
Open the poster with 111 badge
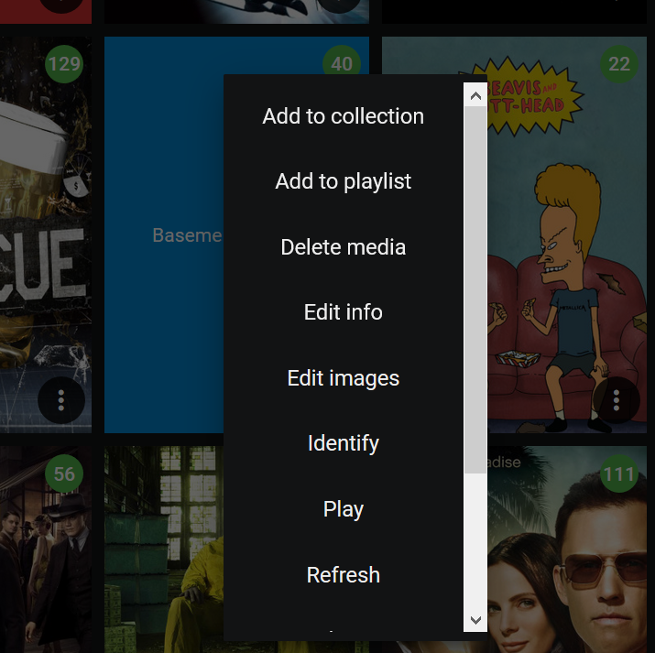[567, 550]
